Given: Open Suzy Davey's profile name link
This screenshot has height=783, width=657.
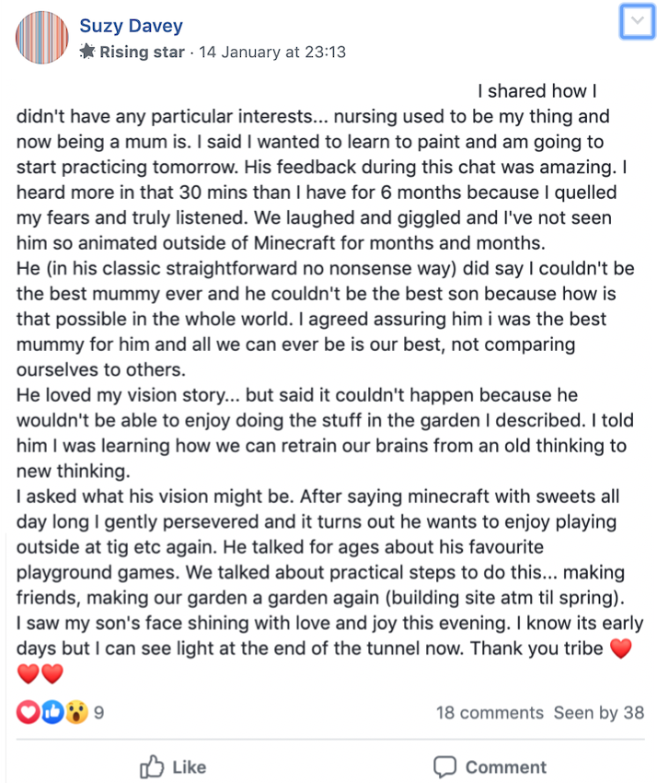Looking at the screenshot, I should click(x=131, y=26).
